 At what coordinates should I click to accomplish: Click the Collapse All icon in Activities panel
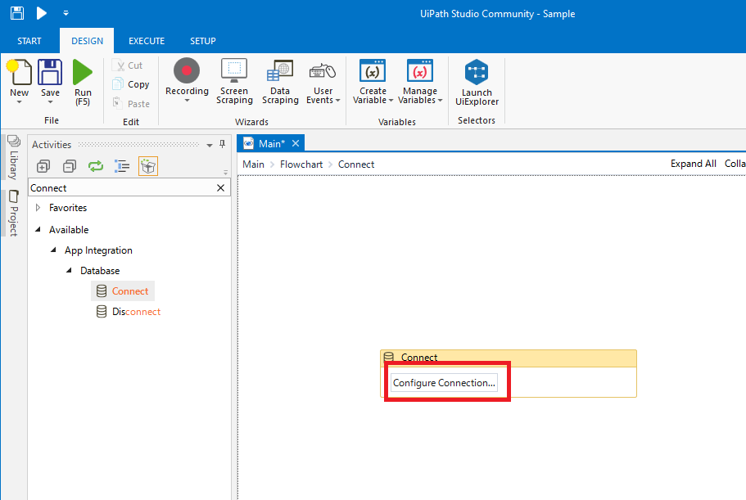[x=70, y=166]
